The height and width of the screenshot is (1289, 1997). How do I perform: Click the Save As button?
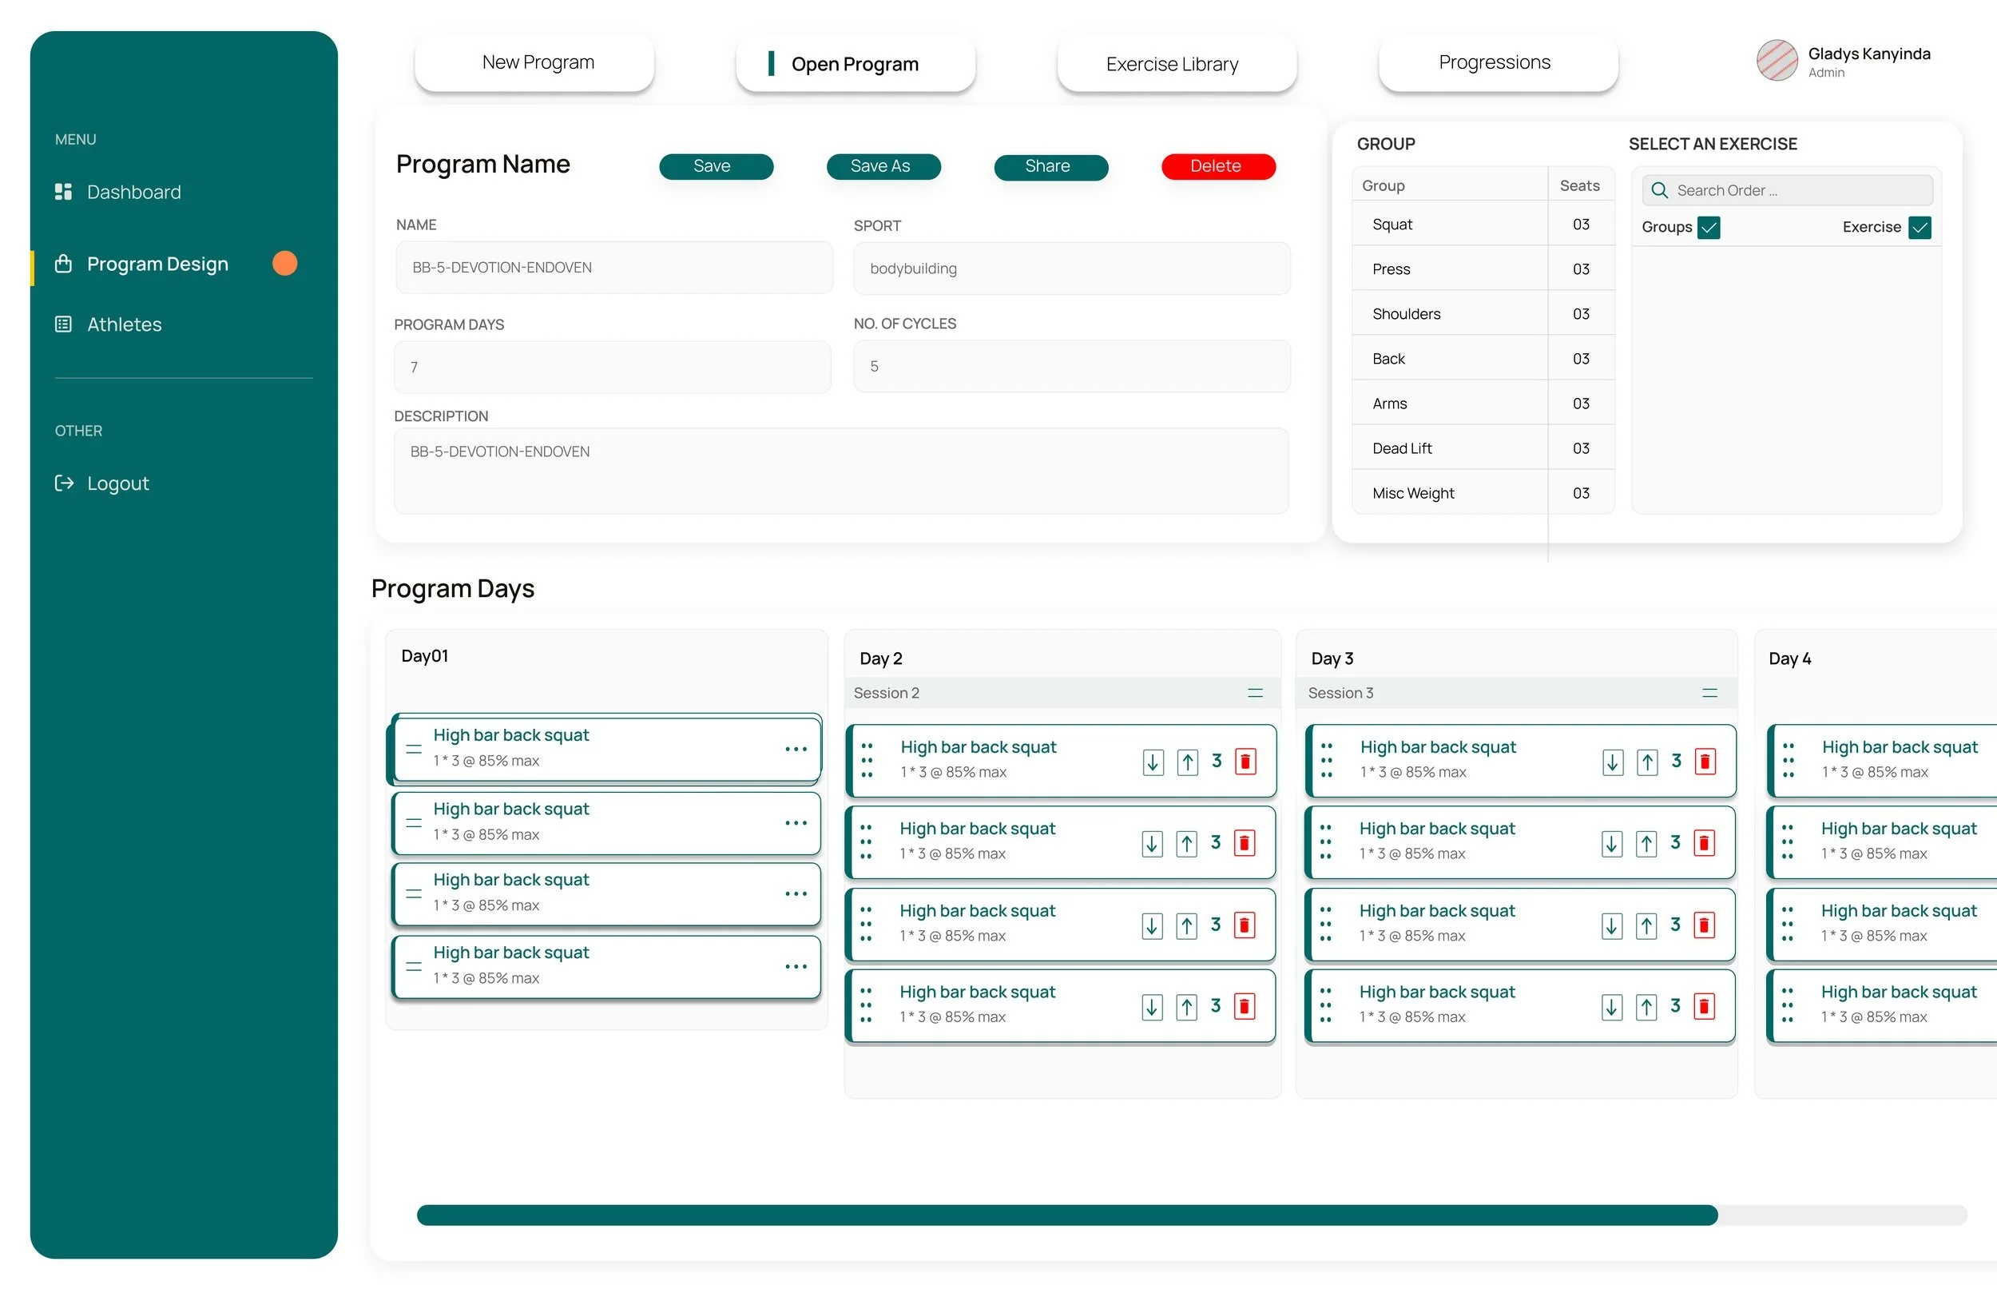click(883, 166)
